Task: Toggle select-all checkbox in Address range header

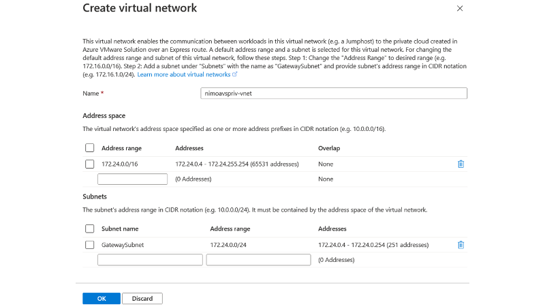Action: (89, 147)
